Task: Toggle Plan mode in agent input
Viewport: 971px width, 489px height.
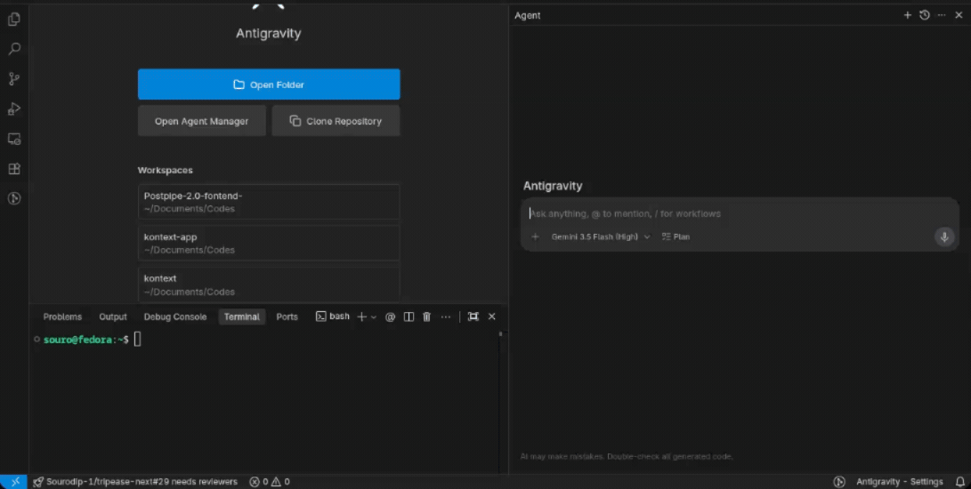Action: tap(676, 237)
